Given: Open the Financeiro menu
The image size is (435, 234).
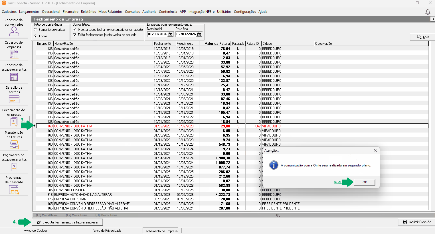Looking at the screenshot, I should tap(70, 12).
